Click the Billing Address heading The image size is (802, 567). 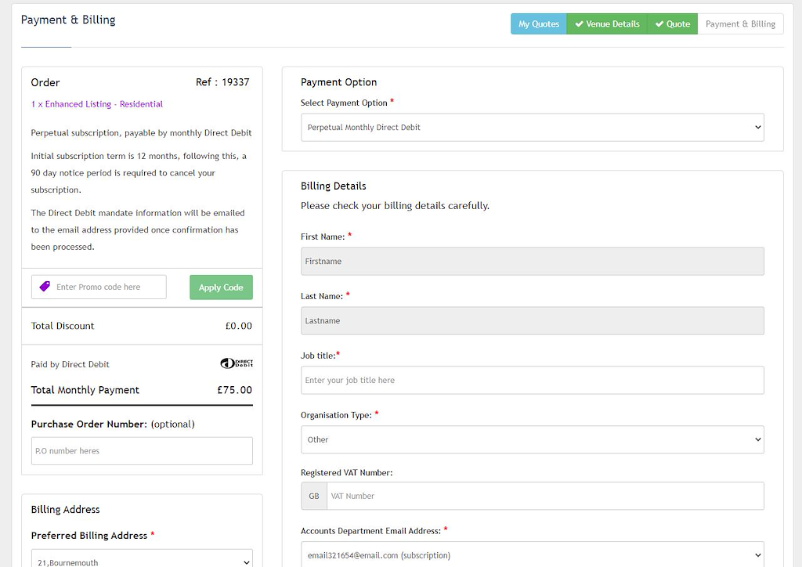[x=66, y=509]
